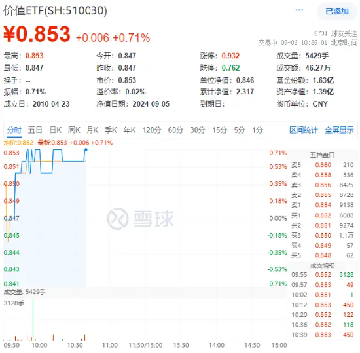Switch to the 120分 interval tab
This screenshot has height=353, width=360.
pos(152,130)
